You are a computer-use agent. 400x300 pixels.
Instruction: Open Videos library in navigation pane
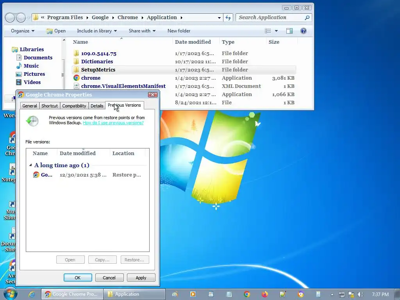pyautogui.click(x=32, y=82)
